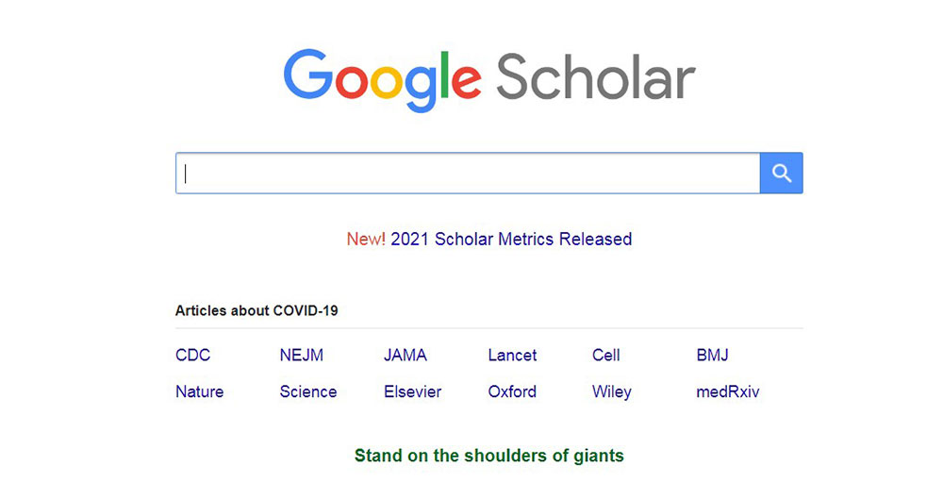Image resolution: width=943 pixels, height=499 pixels.
Task: Click the blue magnifying glass search button
Action: (x=781, y=174)
